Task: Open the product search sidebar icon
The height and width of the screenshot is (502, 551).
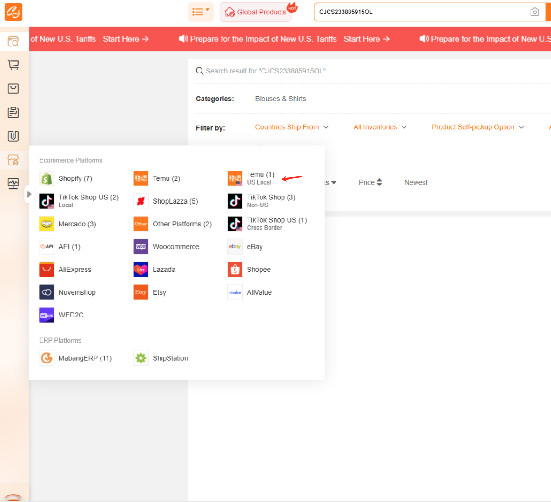Action: coord(13,41)
